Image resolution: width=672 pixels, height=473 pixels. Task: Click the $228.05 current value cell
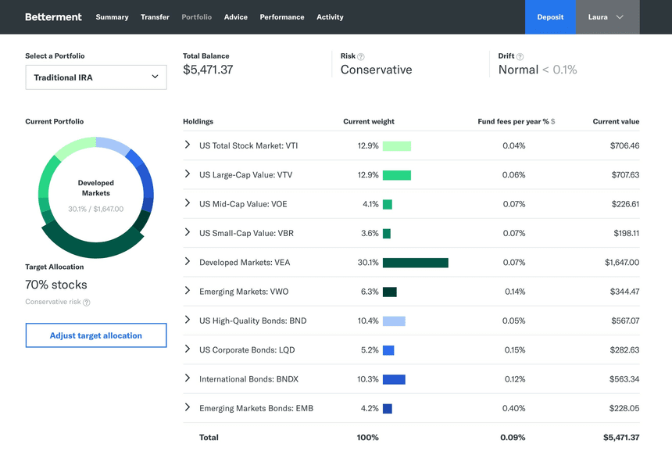624,408
